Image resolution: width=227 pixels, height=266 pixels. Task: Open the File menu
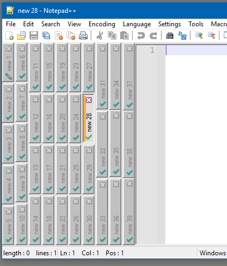pyautogui.click(x=11, y=24)
